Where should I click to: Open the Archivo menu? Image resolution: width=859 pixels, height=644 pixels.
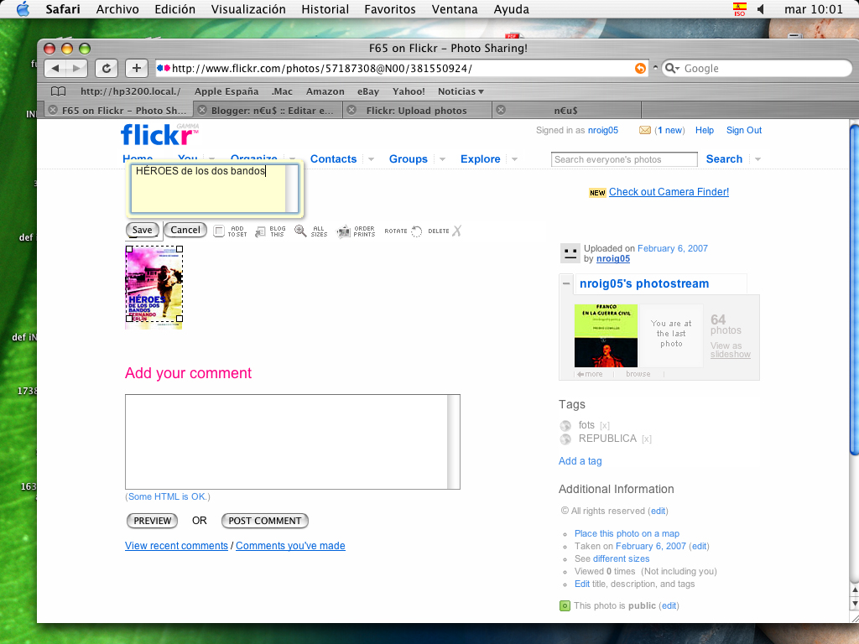(117, 9)
